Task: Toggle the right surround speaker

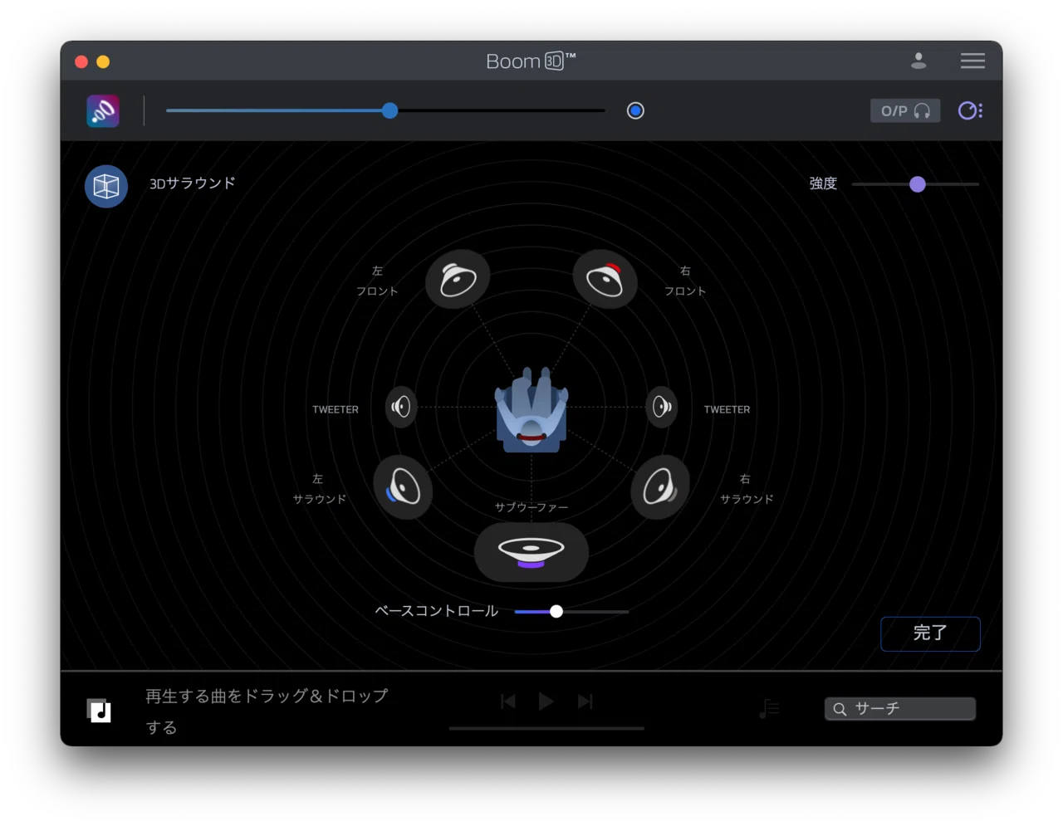Action: [660, 487]
